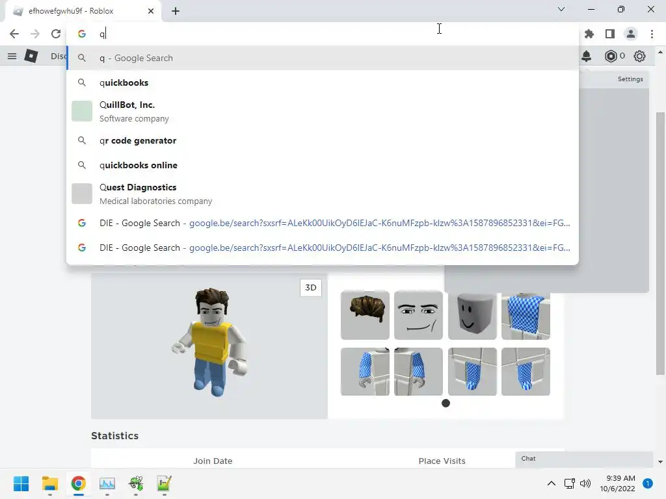Pick the 'Quest Diagnostics' suggestion
This screenshot has height=499, width=666.
(323, 194)
